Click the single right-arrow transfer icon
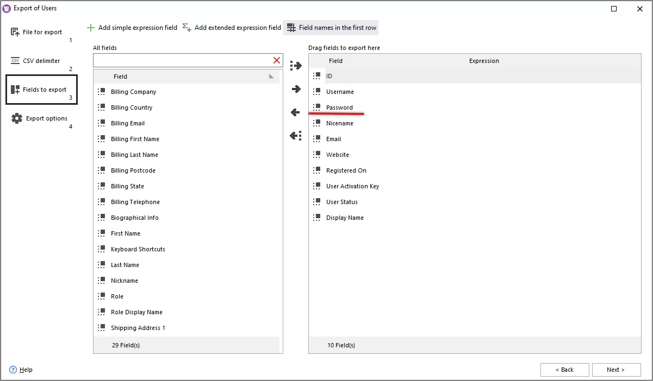Image resolution: width=653 pixels, height=381 pixels. 295,88
